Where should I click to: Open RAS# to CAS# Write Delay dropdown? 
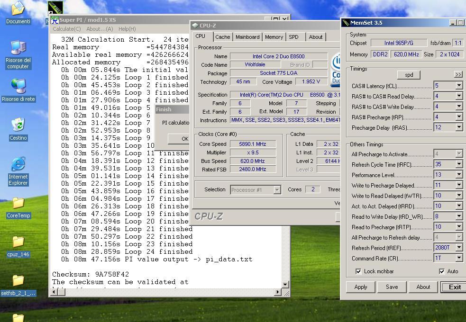pos(459,107)
